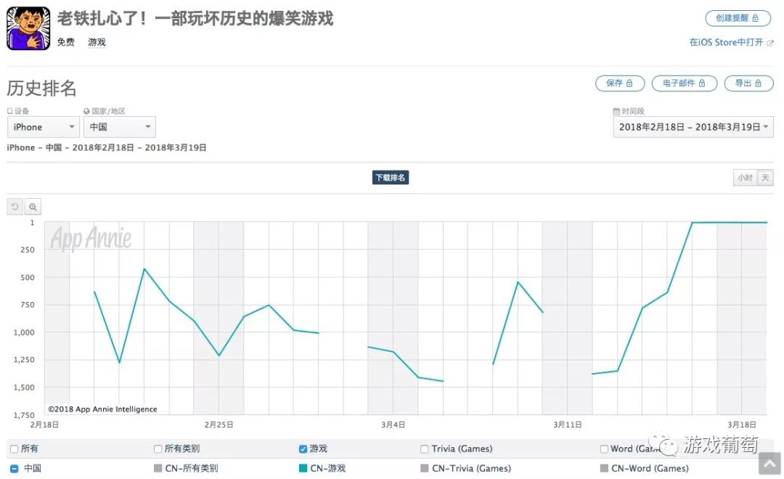Enable the 所有类别 checkbox
Viewport: 784px width, 479px height.
158,449
